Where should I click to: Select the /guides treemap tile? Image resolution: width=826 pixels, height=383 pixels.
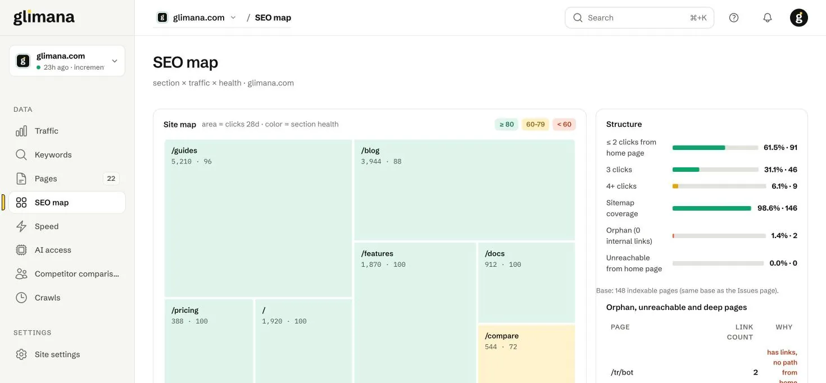pyautogui.click(x=258, y=218)
